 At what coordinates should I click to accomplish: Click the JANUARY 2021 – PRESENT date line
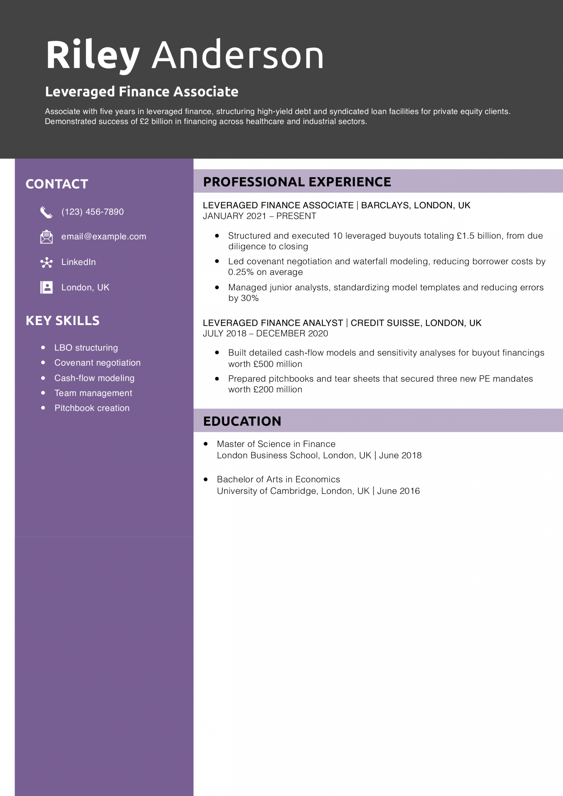point(259,216)
